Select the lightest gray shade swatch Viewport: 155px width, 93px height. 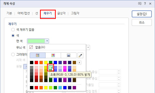click(32, 67)
